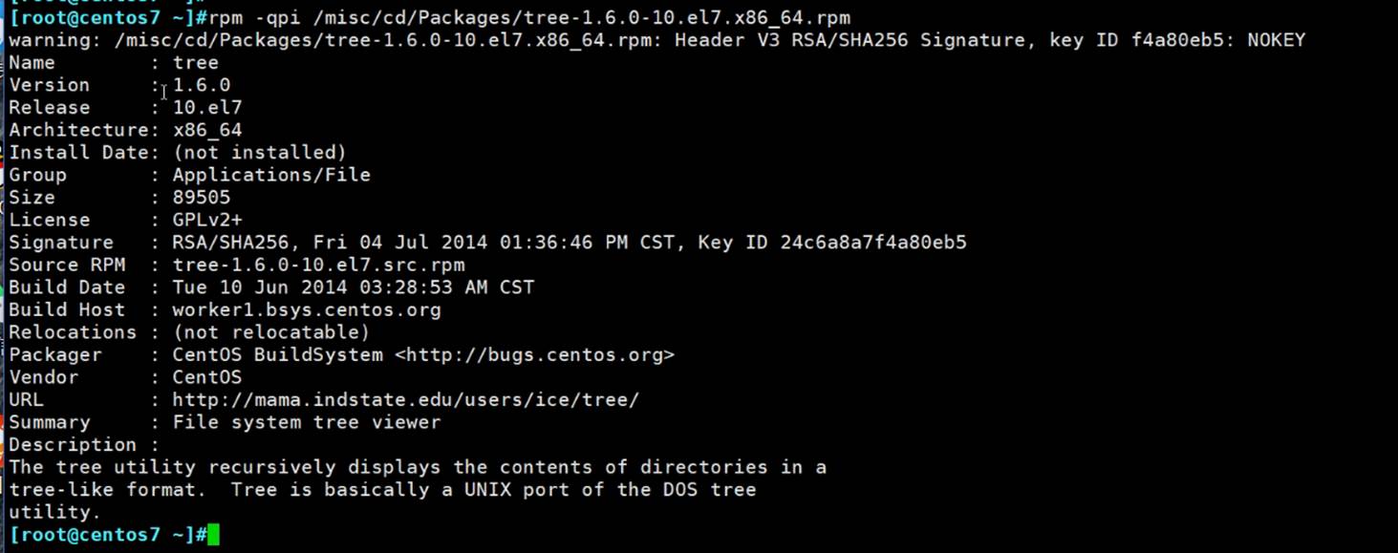1398x553 pixels.
Task: Click the Description field label
Action: coord(73,445)
